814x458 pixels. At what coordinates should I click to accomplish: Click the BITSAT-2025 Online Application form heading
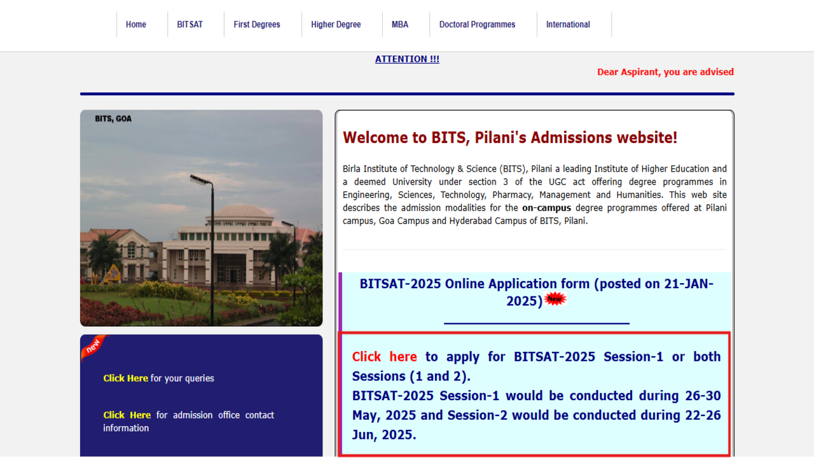point(537,292)
